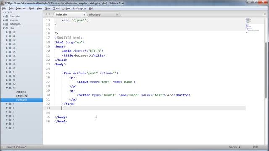Collapse folder 23 in the sidebar
The height and width of the screenshot is (151, 269).
click(7, 88)
